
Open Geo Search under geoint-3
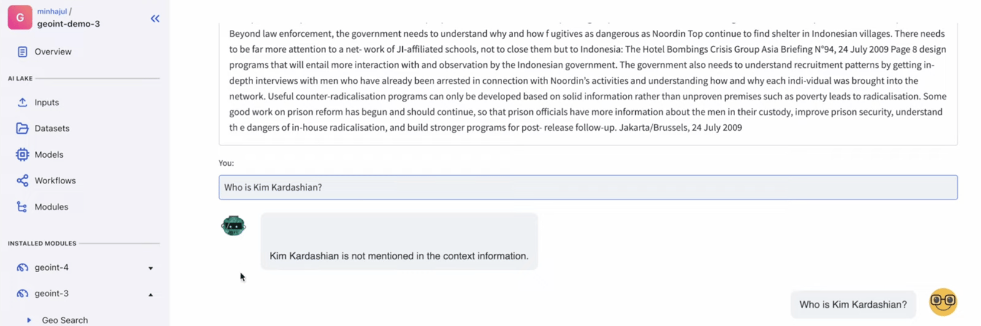pos(65,320)
